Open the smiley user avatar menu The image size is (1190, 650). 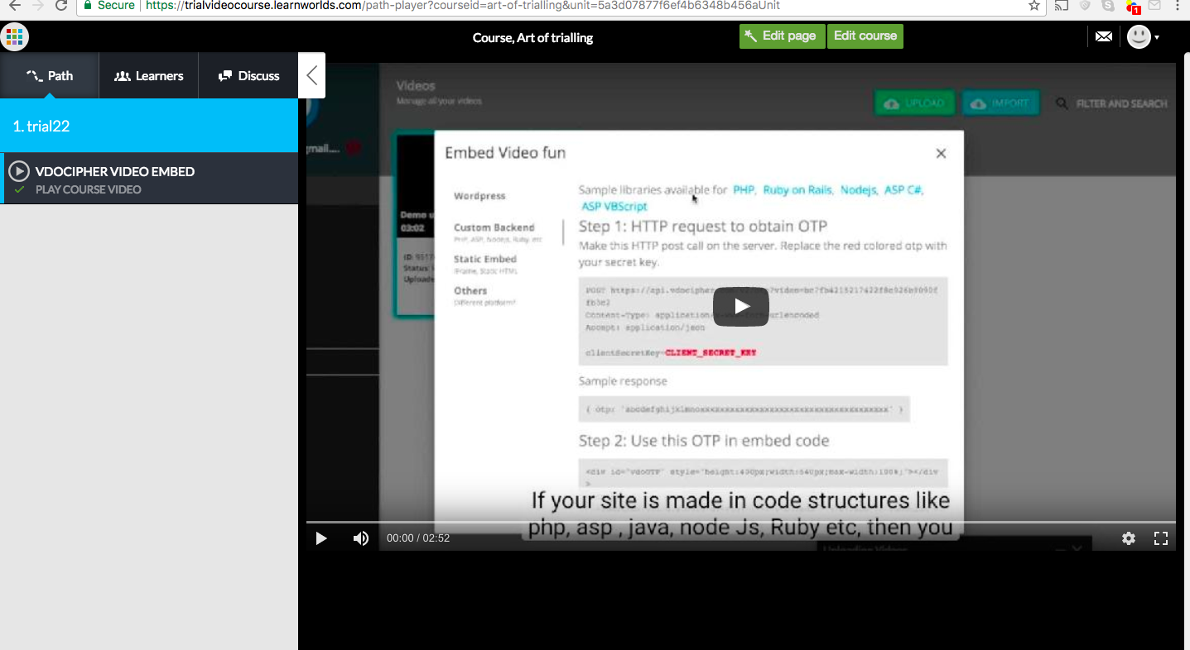(x=1143, y=36)
